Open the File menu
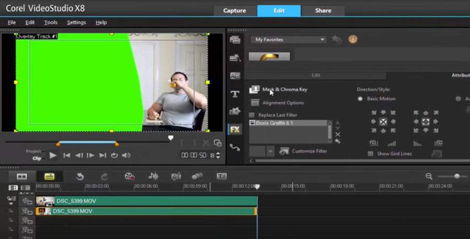The width and height of the screenshot is (470, 239). pyautogui.click(x=11, y=22)
